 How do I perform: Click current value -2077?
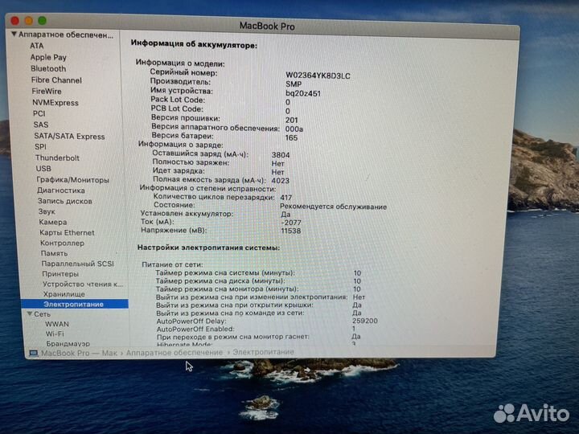(x=291, y=223)
